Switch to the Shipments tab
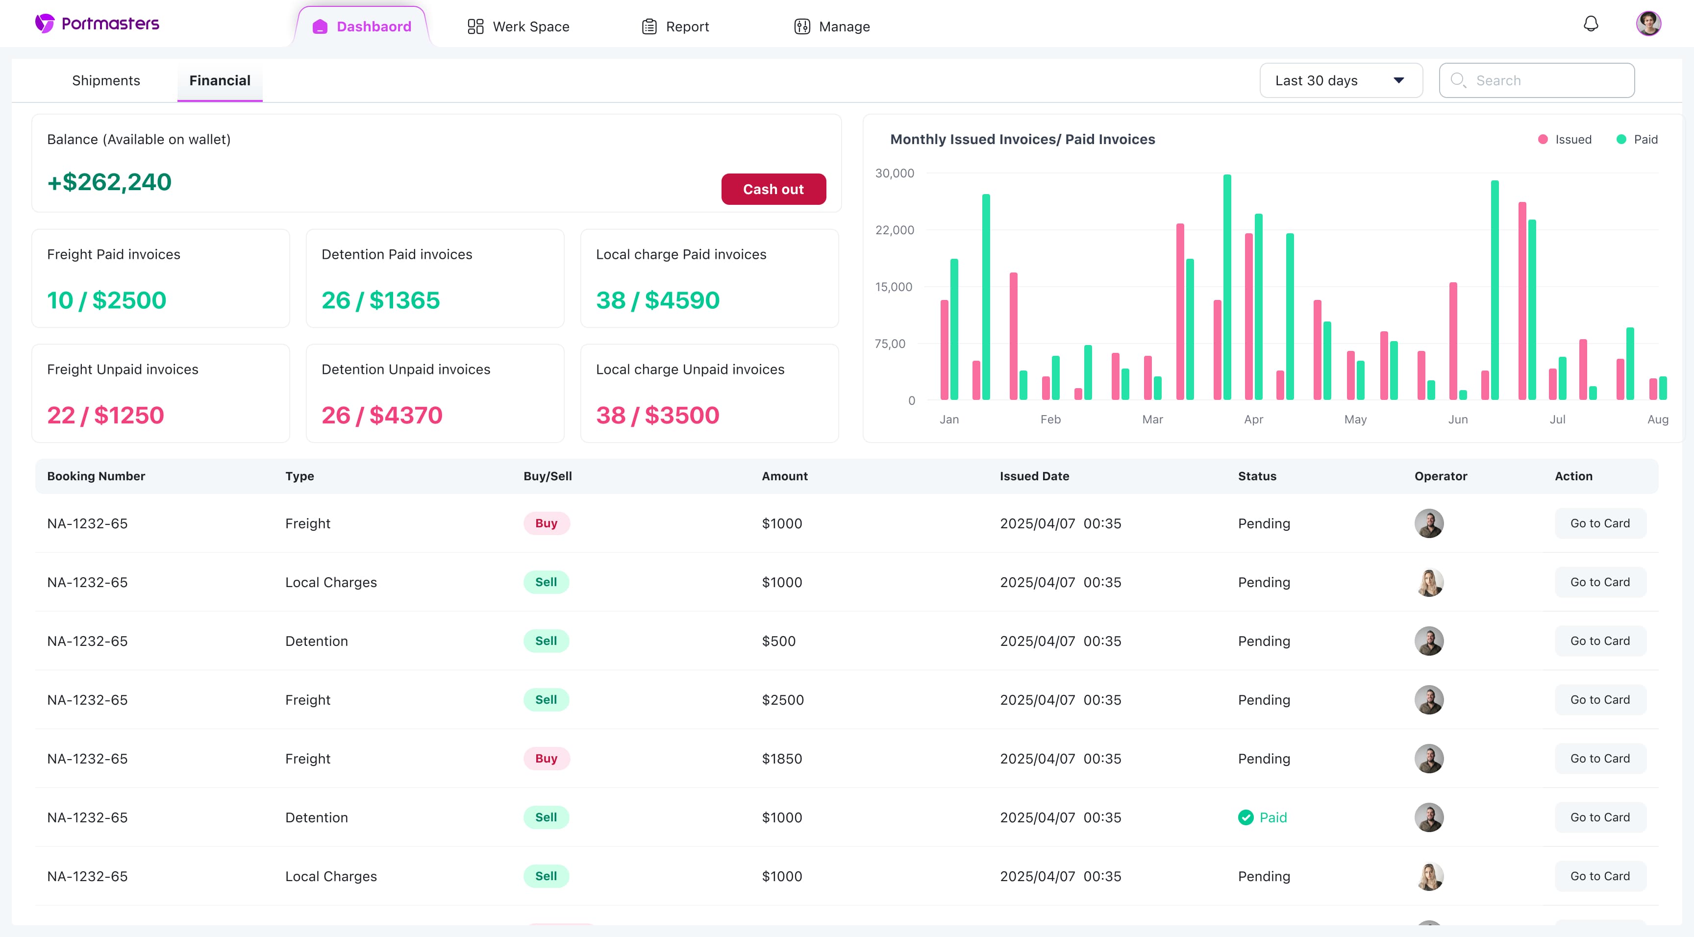Image resolution: width=1694 pixels, height=937 pixels. [x=106, y=80]
